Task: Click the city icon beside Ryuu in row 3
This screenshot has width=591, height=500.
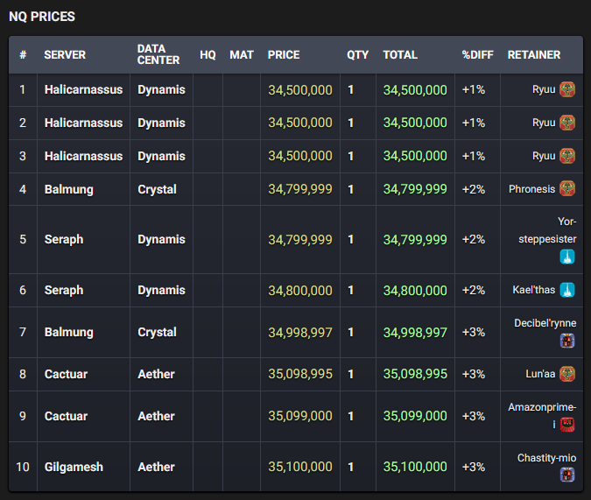Action: point(567,156)
